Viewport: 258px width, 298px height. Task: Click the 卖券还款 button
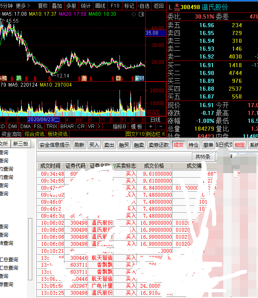pyautogui.click(x=159, y=145)
